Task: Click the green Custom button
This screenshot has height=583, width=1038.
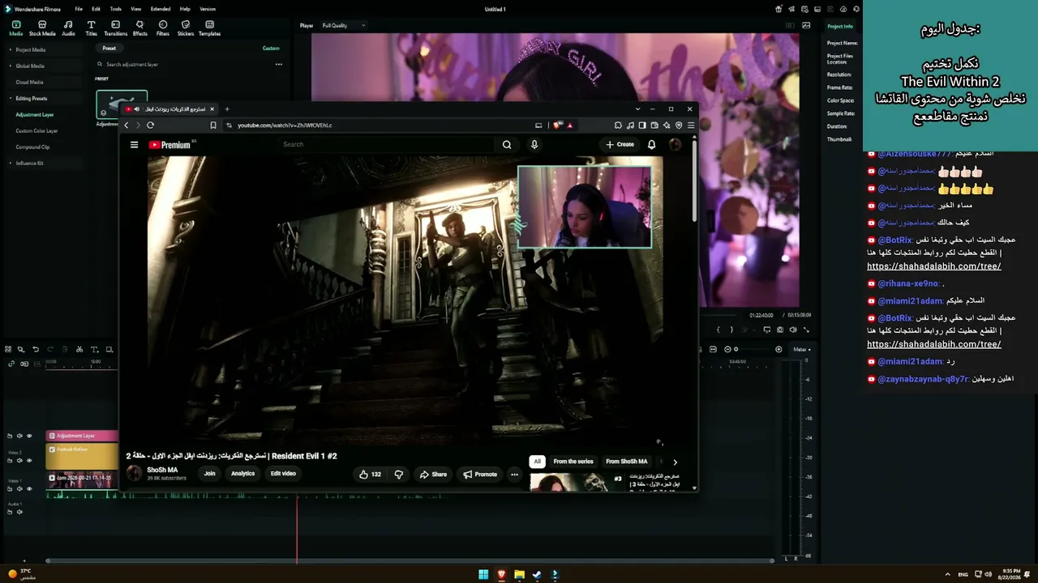Action: coord(271,48)
